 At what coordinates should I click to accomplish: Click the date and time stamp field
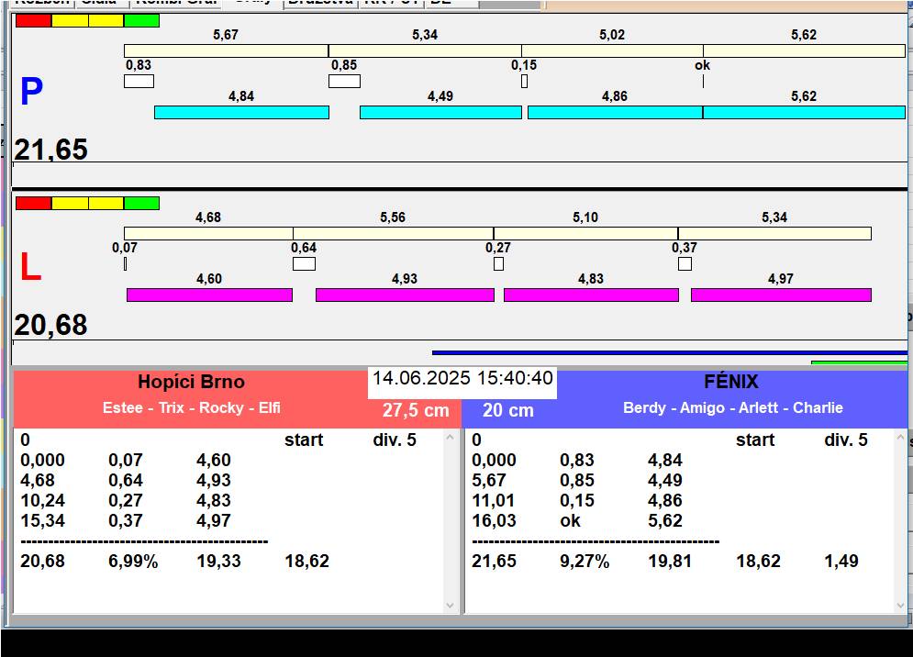click(462, 379)
